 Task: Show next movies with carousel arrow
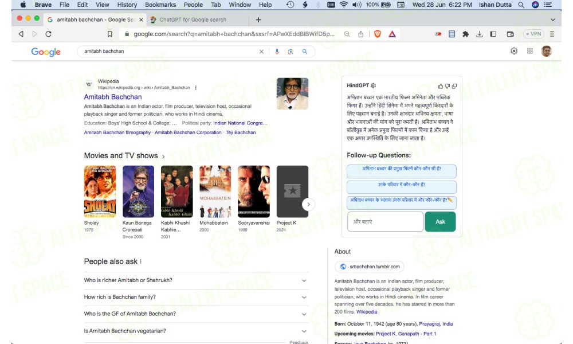pos(308,204)
